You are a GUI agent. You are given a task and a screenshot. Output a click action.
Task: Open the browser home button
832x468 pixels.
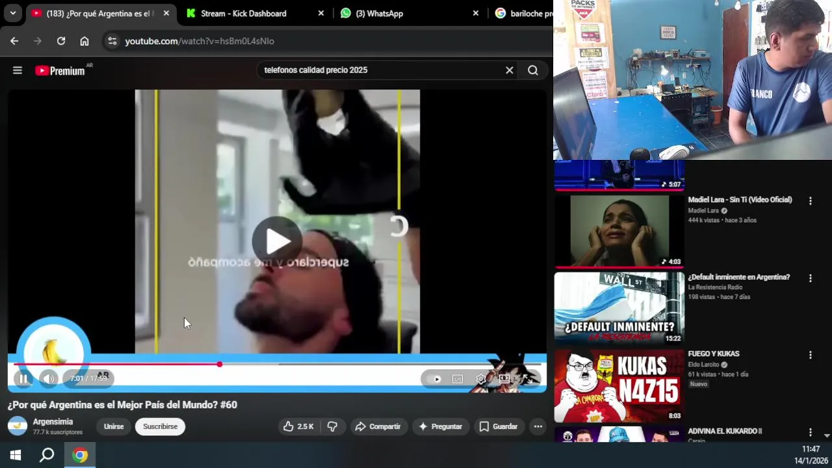tap(84, 41)
